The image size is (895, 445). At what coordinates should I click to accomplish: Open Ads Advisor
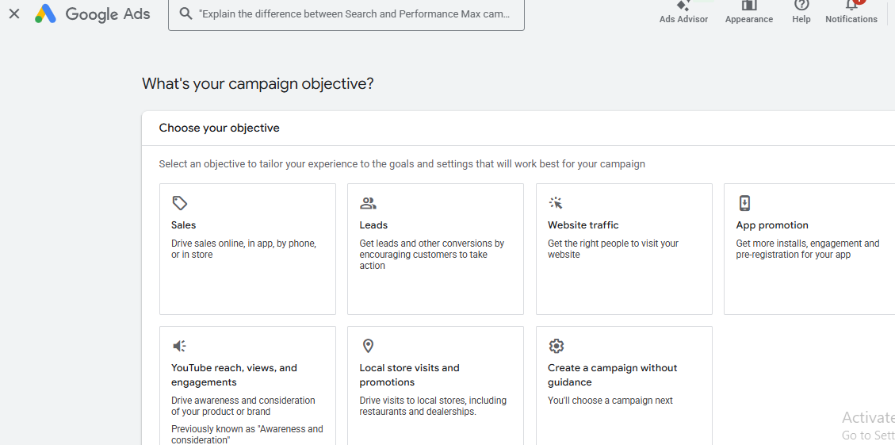[683, 13]
